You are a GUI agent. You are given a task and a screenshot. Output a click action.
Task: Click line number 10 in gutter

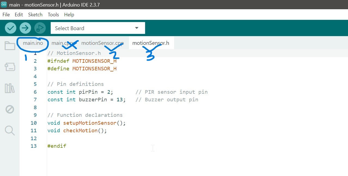(x=33, y=123)
